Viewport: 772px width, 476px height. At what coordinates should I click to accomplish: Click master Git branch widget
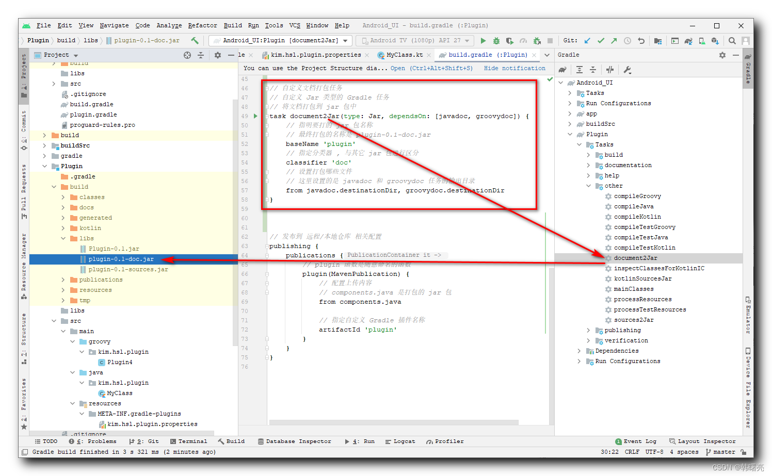pyautogui.click(x=720, y=452)
